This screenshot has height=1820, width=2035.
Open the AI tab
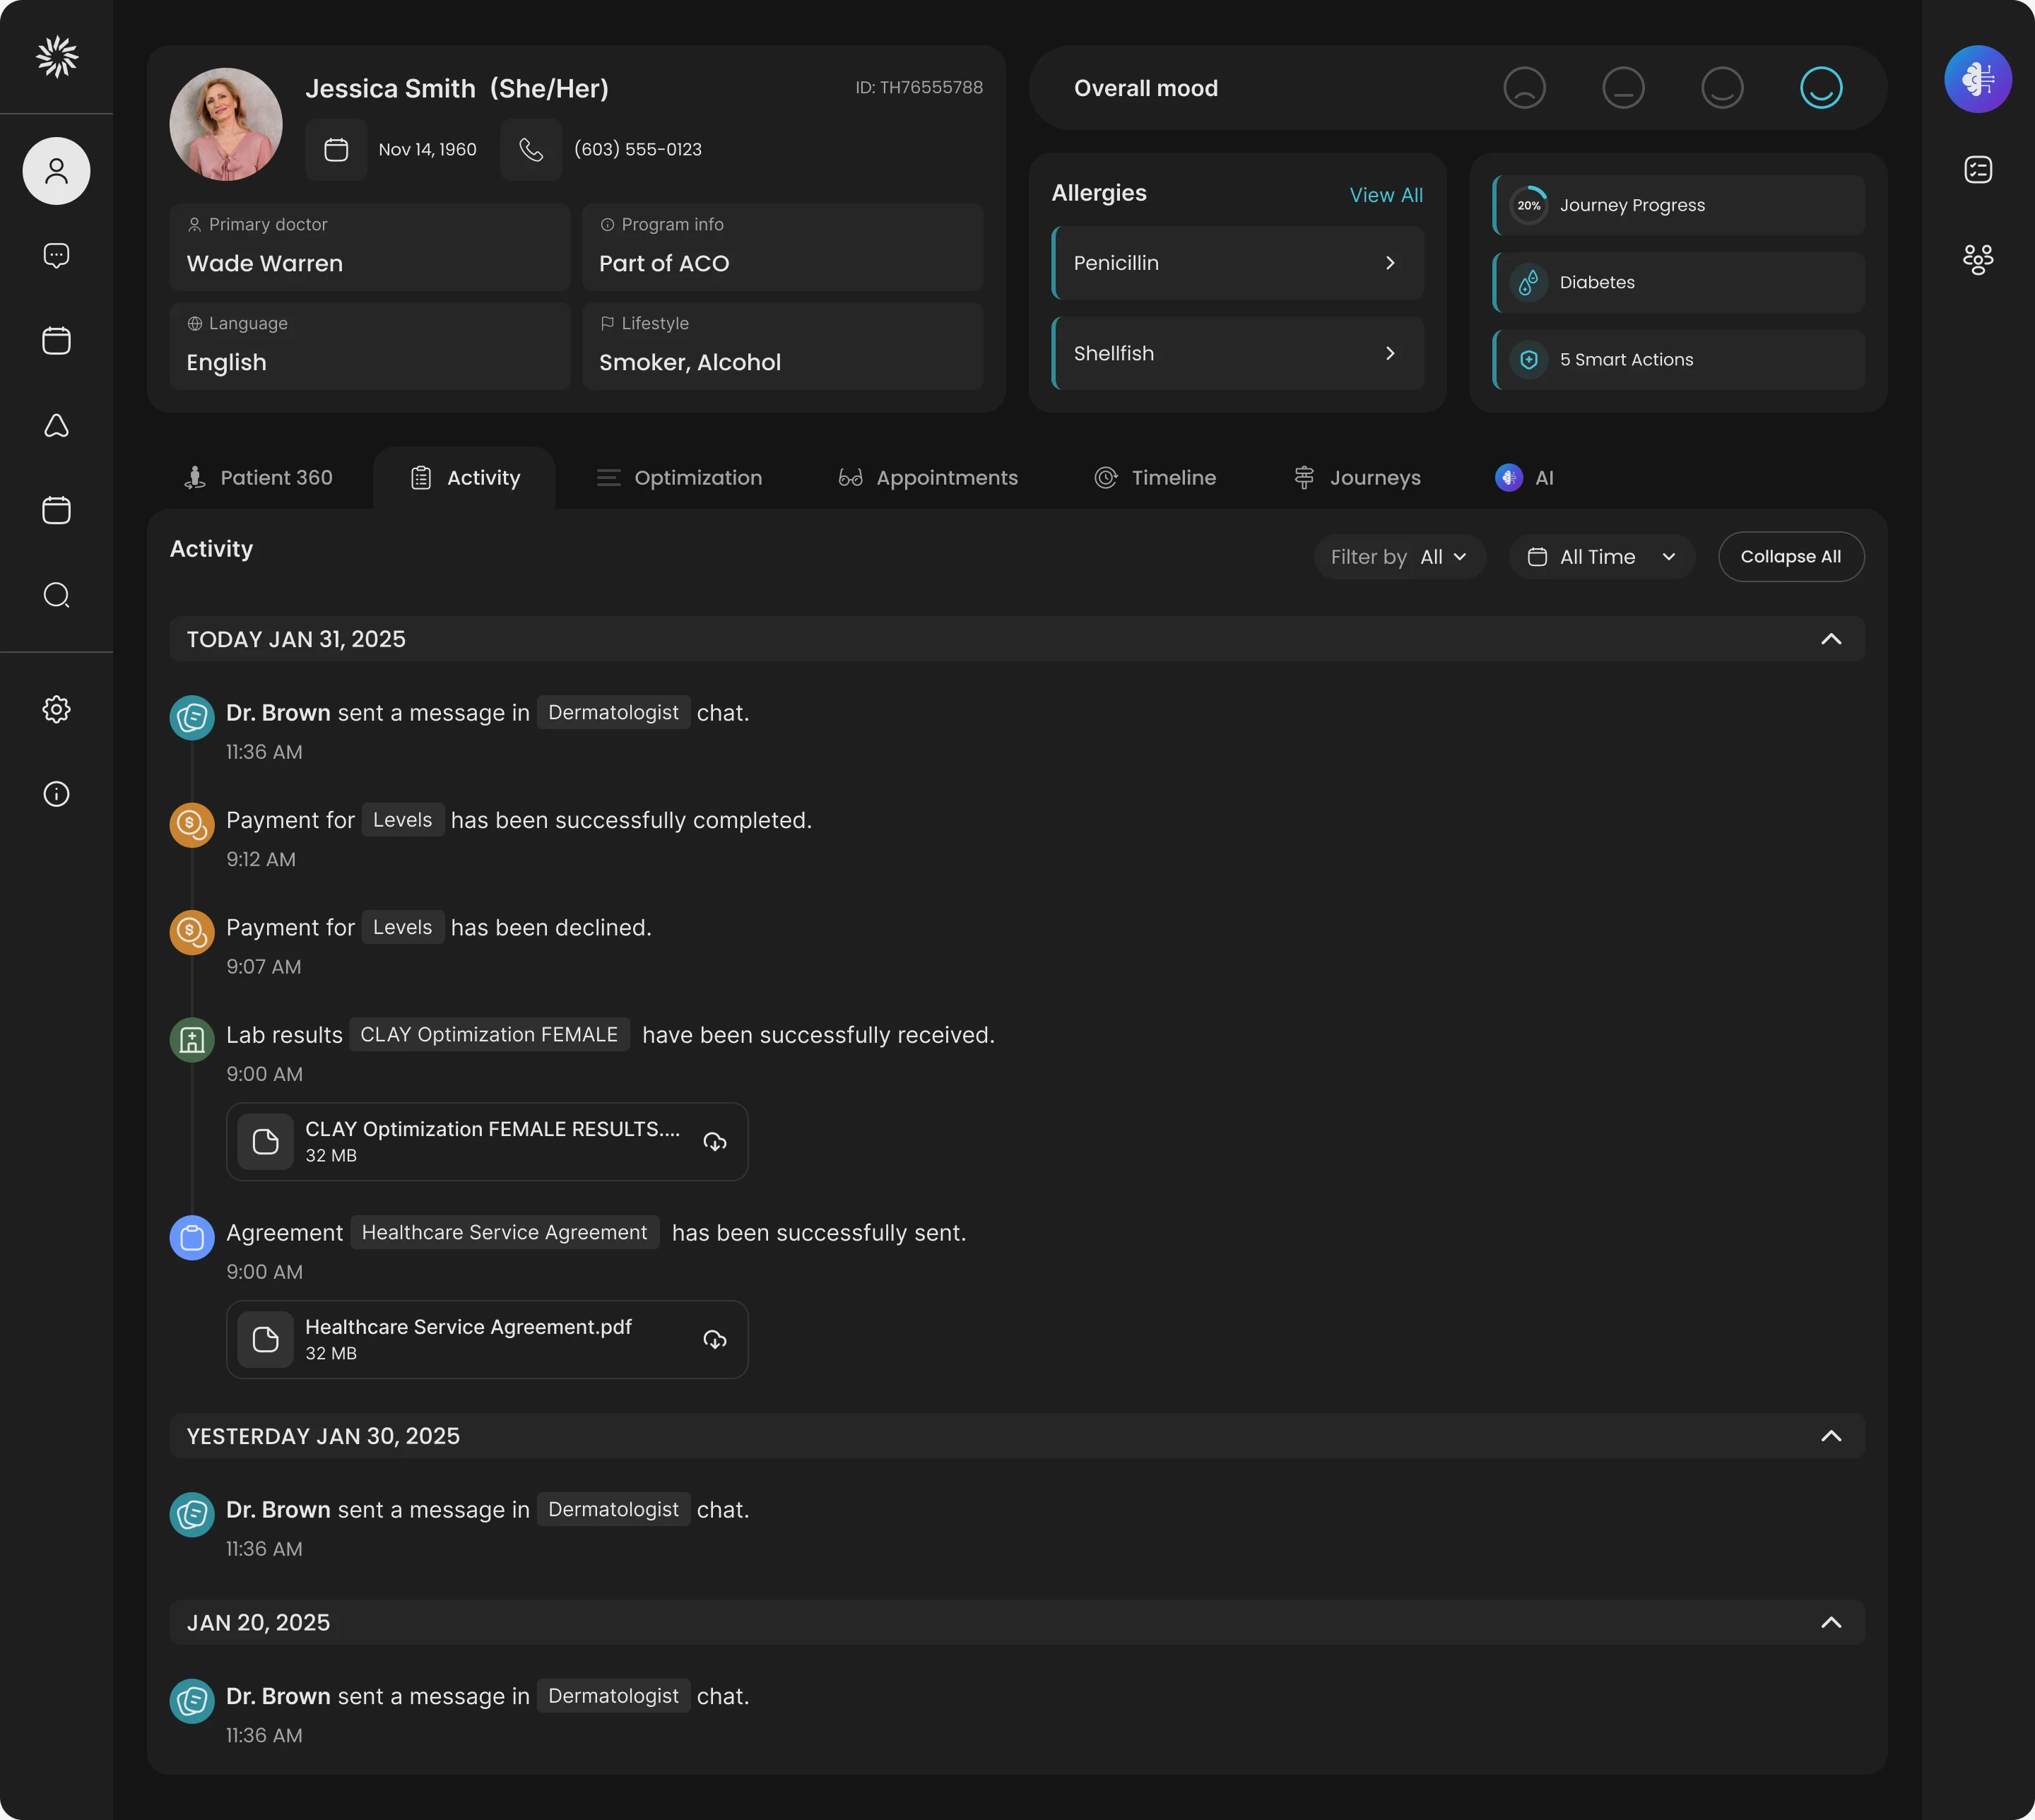1524,478
